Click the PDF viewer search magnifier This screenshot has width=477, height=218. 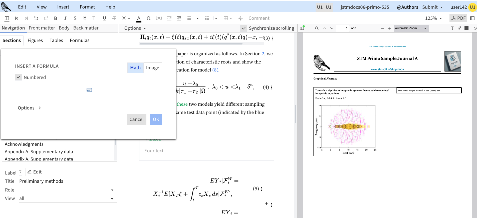(317, 28)
